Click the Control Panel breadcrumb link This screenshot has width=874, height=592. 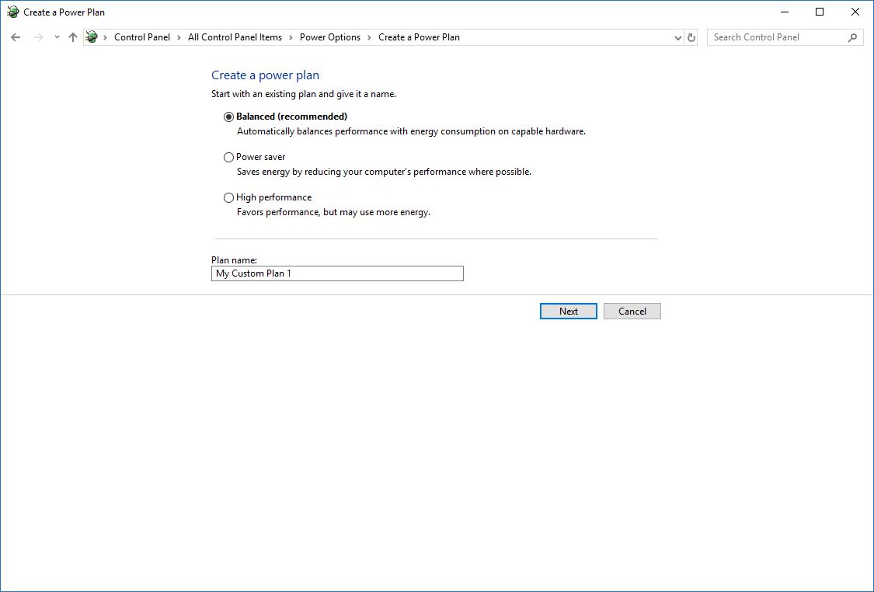point(142,37)
